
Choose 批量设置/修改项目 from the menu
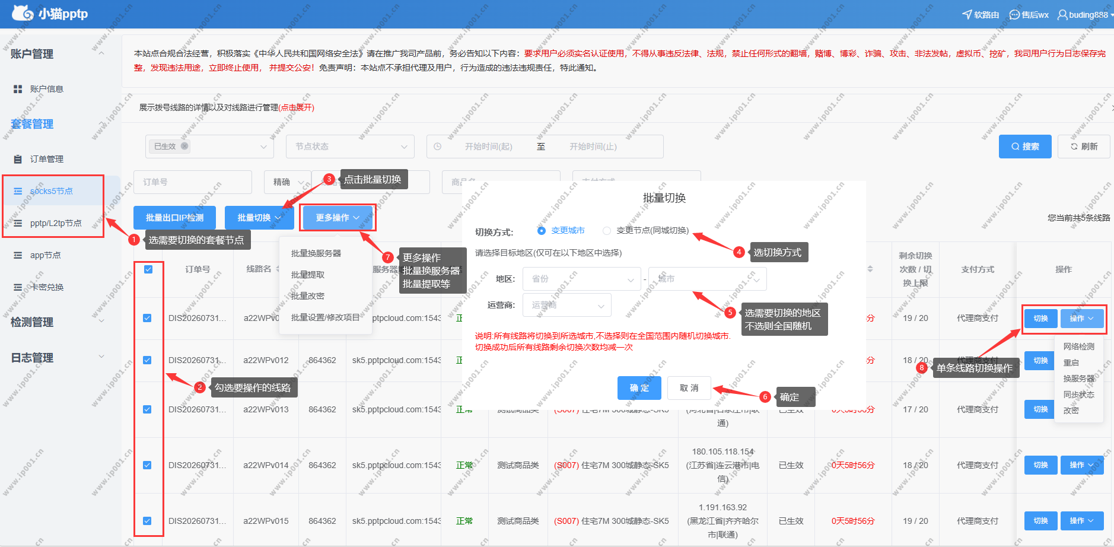pos(326,317)
